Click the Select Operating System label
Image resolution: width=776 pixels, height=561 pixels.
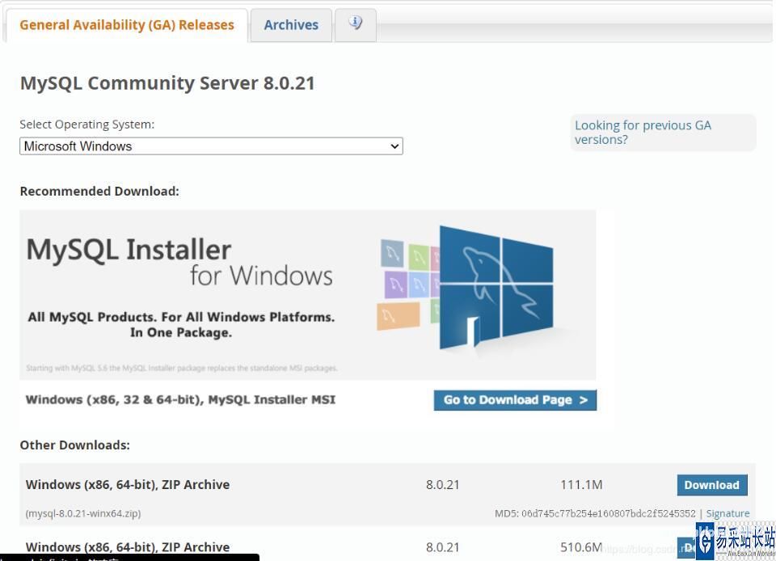(87, 124)
